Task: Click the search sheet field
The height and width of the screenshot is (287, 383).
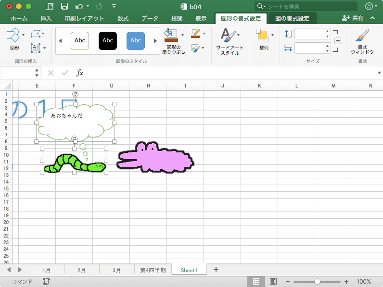Action: pos(306,6)
